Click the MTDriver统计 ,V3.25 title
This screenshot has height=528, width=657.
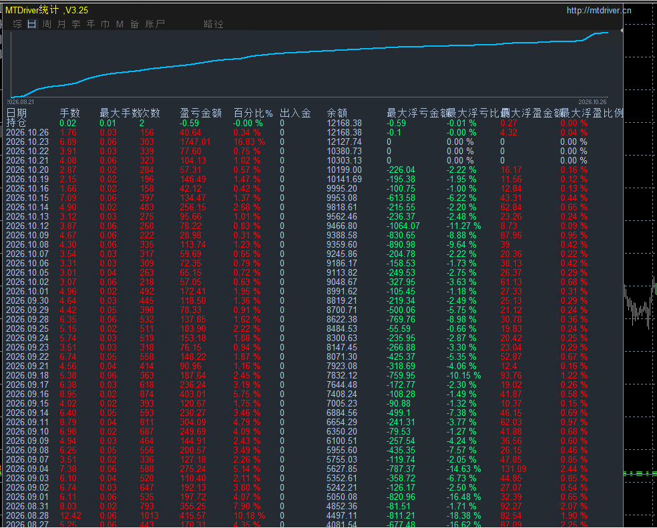(47, 10)
